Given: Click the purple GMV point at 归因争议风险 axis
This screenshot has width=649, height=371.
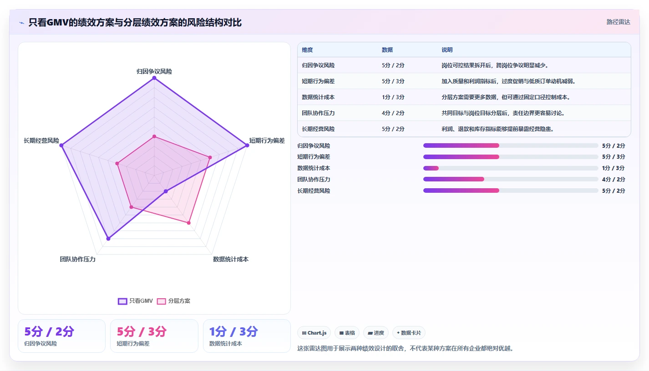Looking at the screenshot, I should [154, 78].
